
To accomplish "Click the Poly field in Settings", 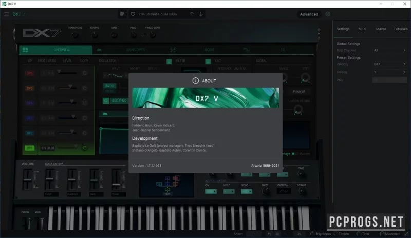I will (389, 80).
